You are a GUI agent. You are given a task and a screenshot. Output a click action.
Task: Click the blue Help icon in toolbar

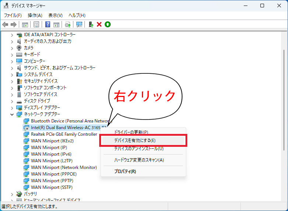[x=48, y=24]
